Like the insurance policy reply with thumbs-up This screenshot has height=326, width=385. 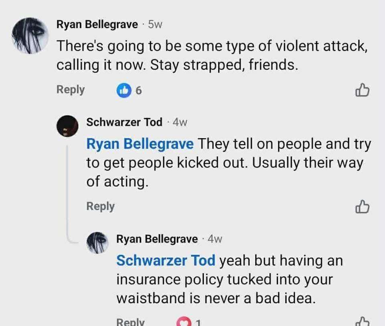362,322
